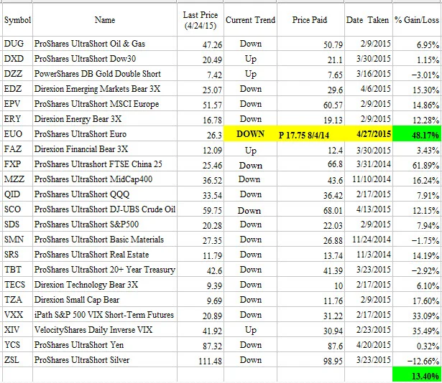
Task: Select the EPV symbol cell
Action: (x=17, y=104)
